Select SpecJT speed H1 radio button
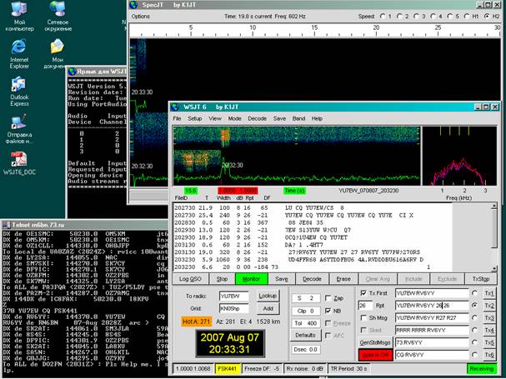 tap(467, 16)
